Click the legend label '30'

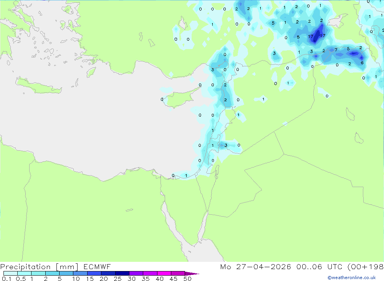(132, 279)
